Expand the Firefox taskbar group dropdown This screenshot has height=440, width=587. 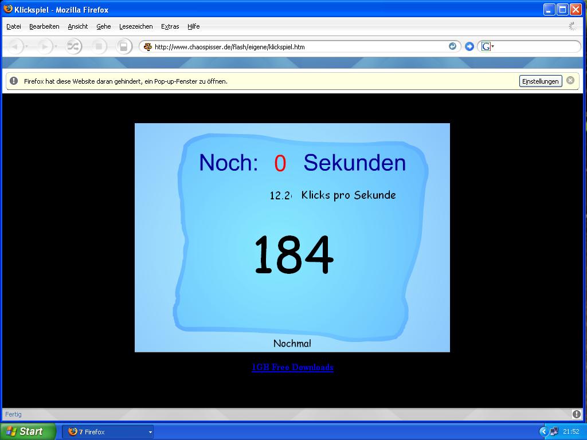[150, 432]
